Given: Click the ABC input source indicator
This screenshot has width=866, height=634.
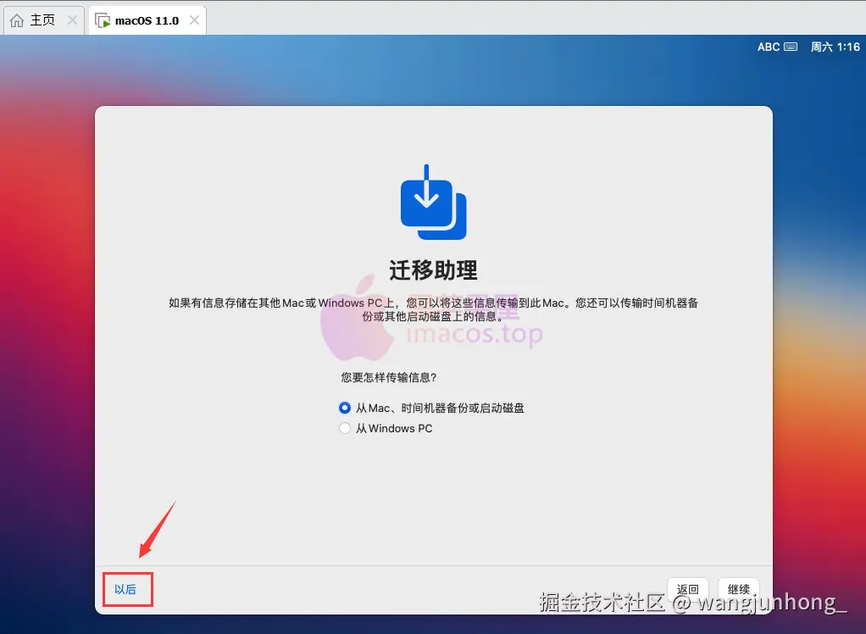Looking at the screenshot, I should [x=767, y=47].
